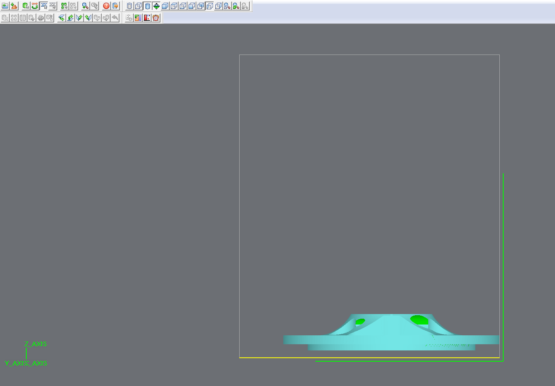The image size is (555, 386).
Task: Click the open file folder icon
Action: click(x=5, y=6)
